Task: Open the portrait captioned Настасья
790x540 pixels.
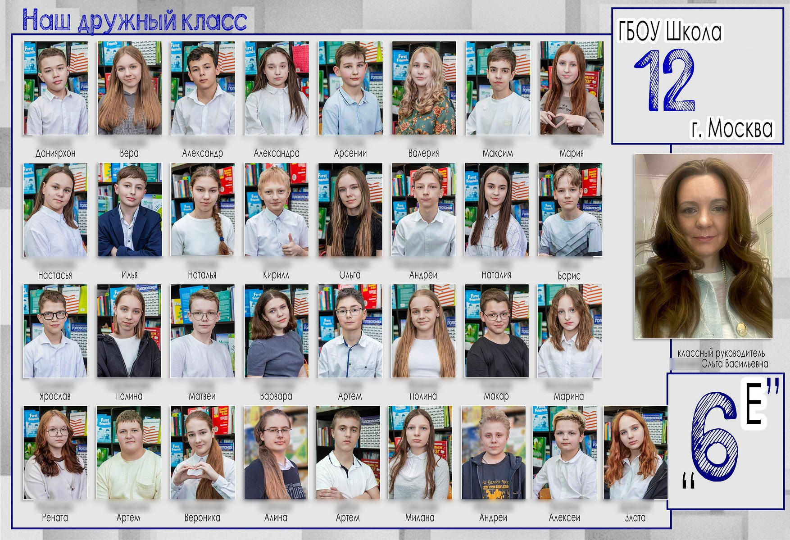Action: [x=55, y=210]
